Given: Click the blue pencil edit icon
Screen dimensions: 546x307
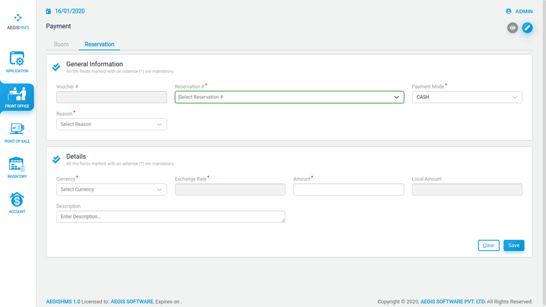Looking at the screenshot, I should 527,28.
